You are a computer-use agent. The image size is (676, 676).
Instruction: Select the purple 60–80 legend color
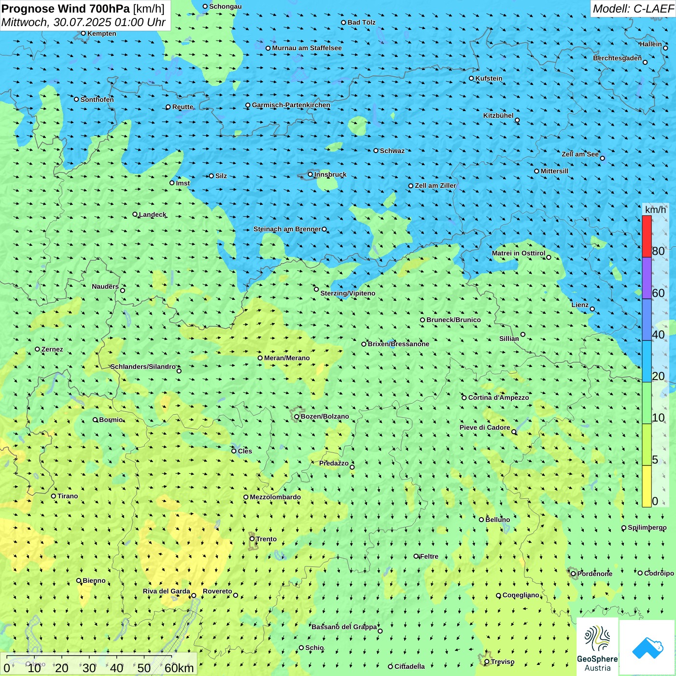[647, 278]
